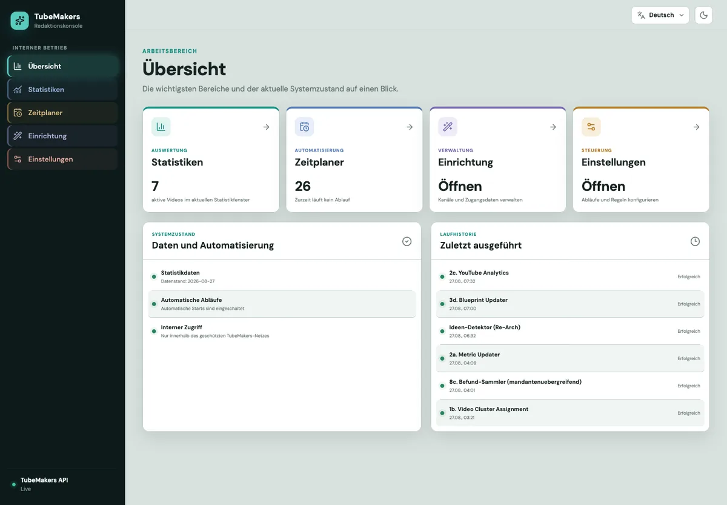Screen dimensions: 727x505
Task: Click the Daten und Automatisierung heading
Action: [213, 246]
